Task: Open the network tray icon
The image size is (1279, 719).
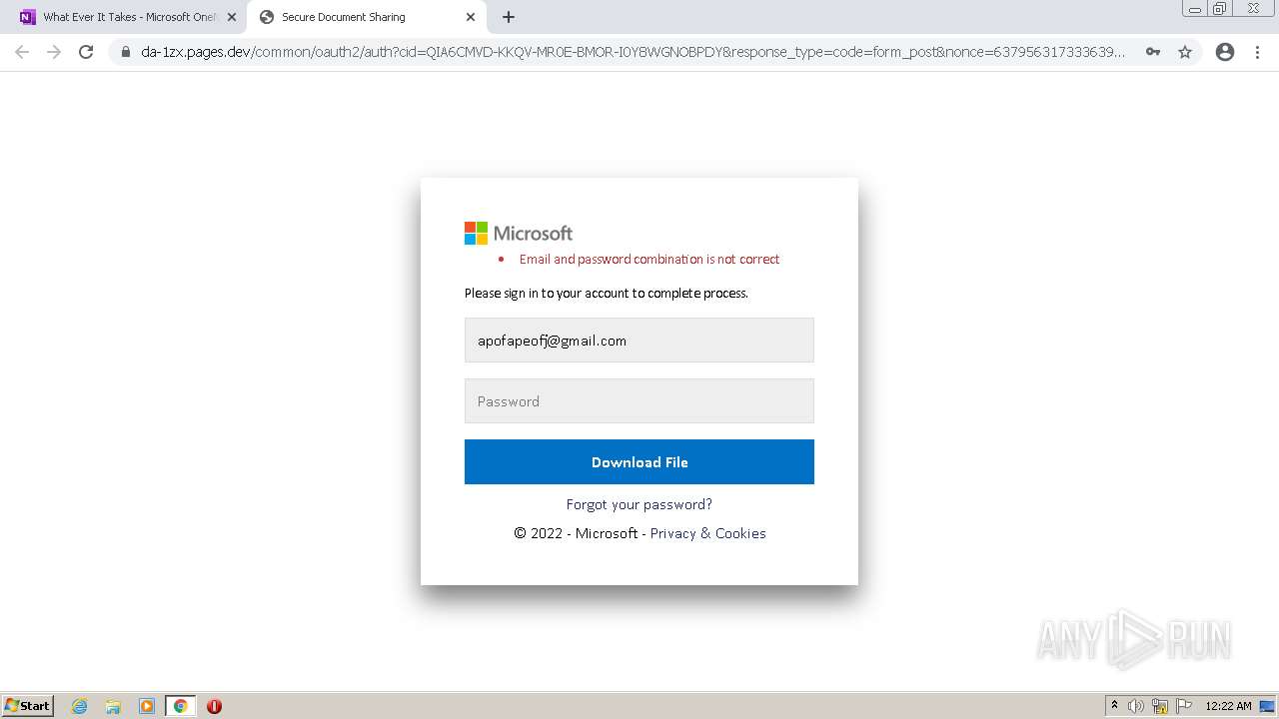Action: [1160, 706]
